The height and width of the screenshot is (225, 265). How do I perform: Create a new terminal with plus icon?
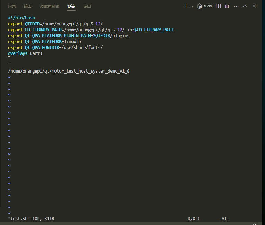click(x=186, y=6)
